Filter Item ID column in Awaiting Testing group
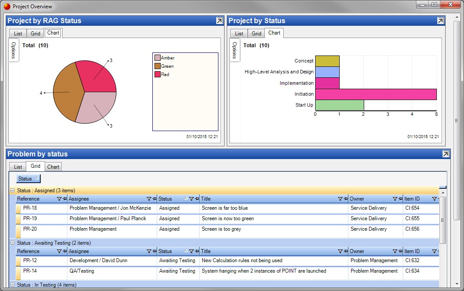 (x=434, y=251)
